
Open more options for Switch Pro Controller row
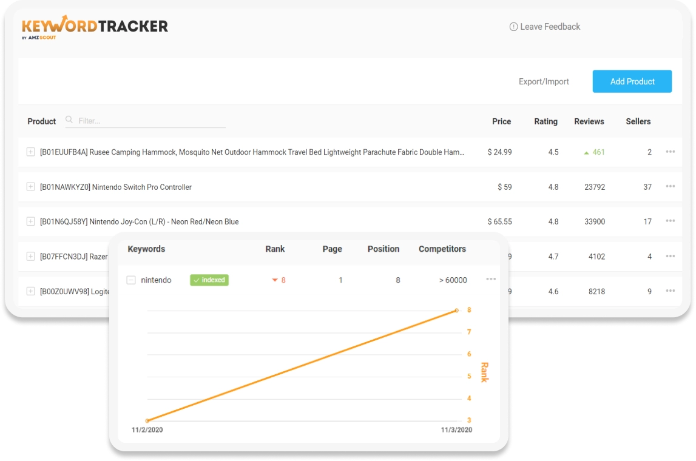[671, 186]
